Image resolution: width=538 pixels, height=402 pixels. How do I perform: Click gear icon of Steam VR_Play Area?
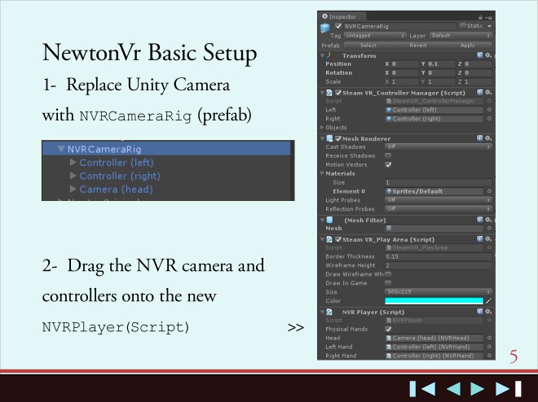pos(489,238)
